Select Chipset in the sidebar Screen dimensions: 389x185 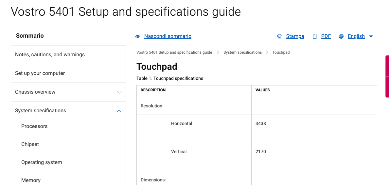(30, 144)
